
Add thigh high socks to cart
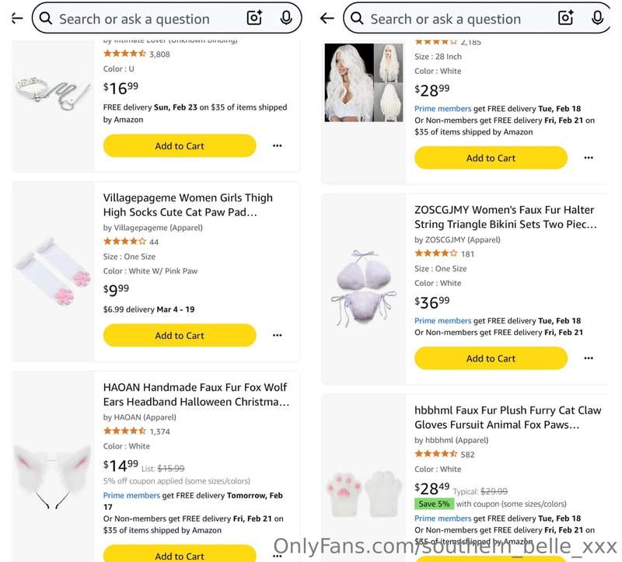pyautogui.click(x=180, y=336)
